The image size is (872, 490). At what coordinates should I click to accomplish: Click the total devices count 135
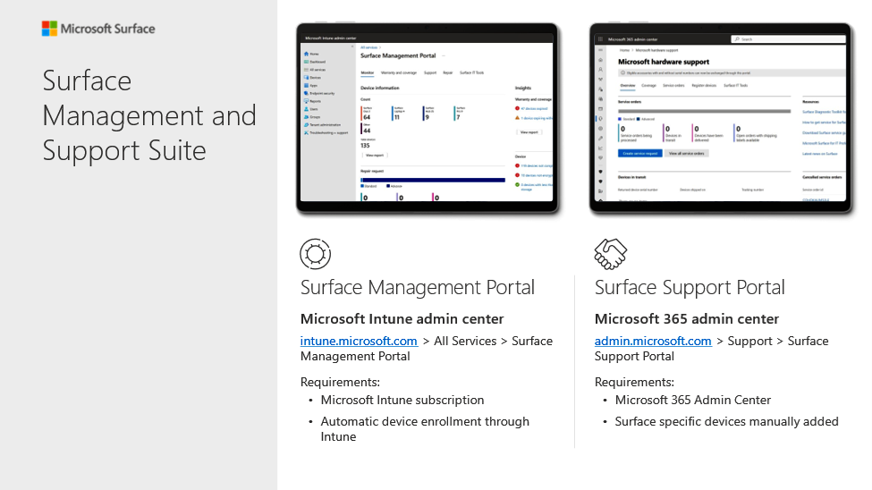tap(366, 145)
